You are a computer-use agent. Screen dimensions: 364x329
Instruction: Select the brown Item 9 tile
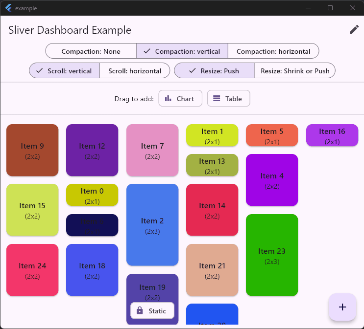pyautogui.click(x=32, y=150)
